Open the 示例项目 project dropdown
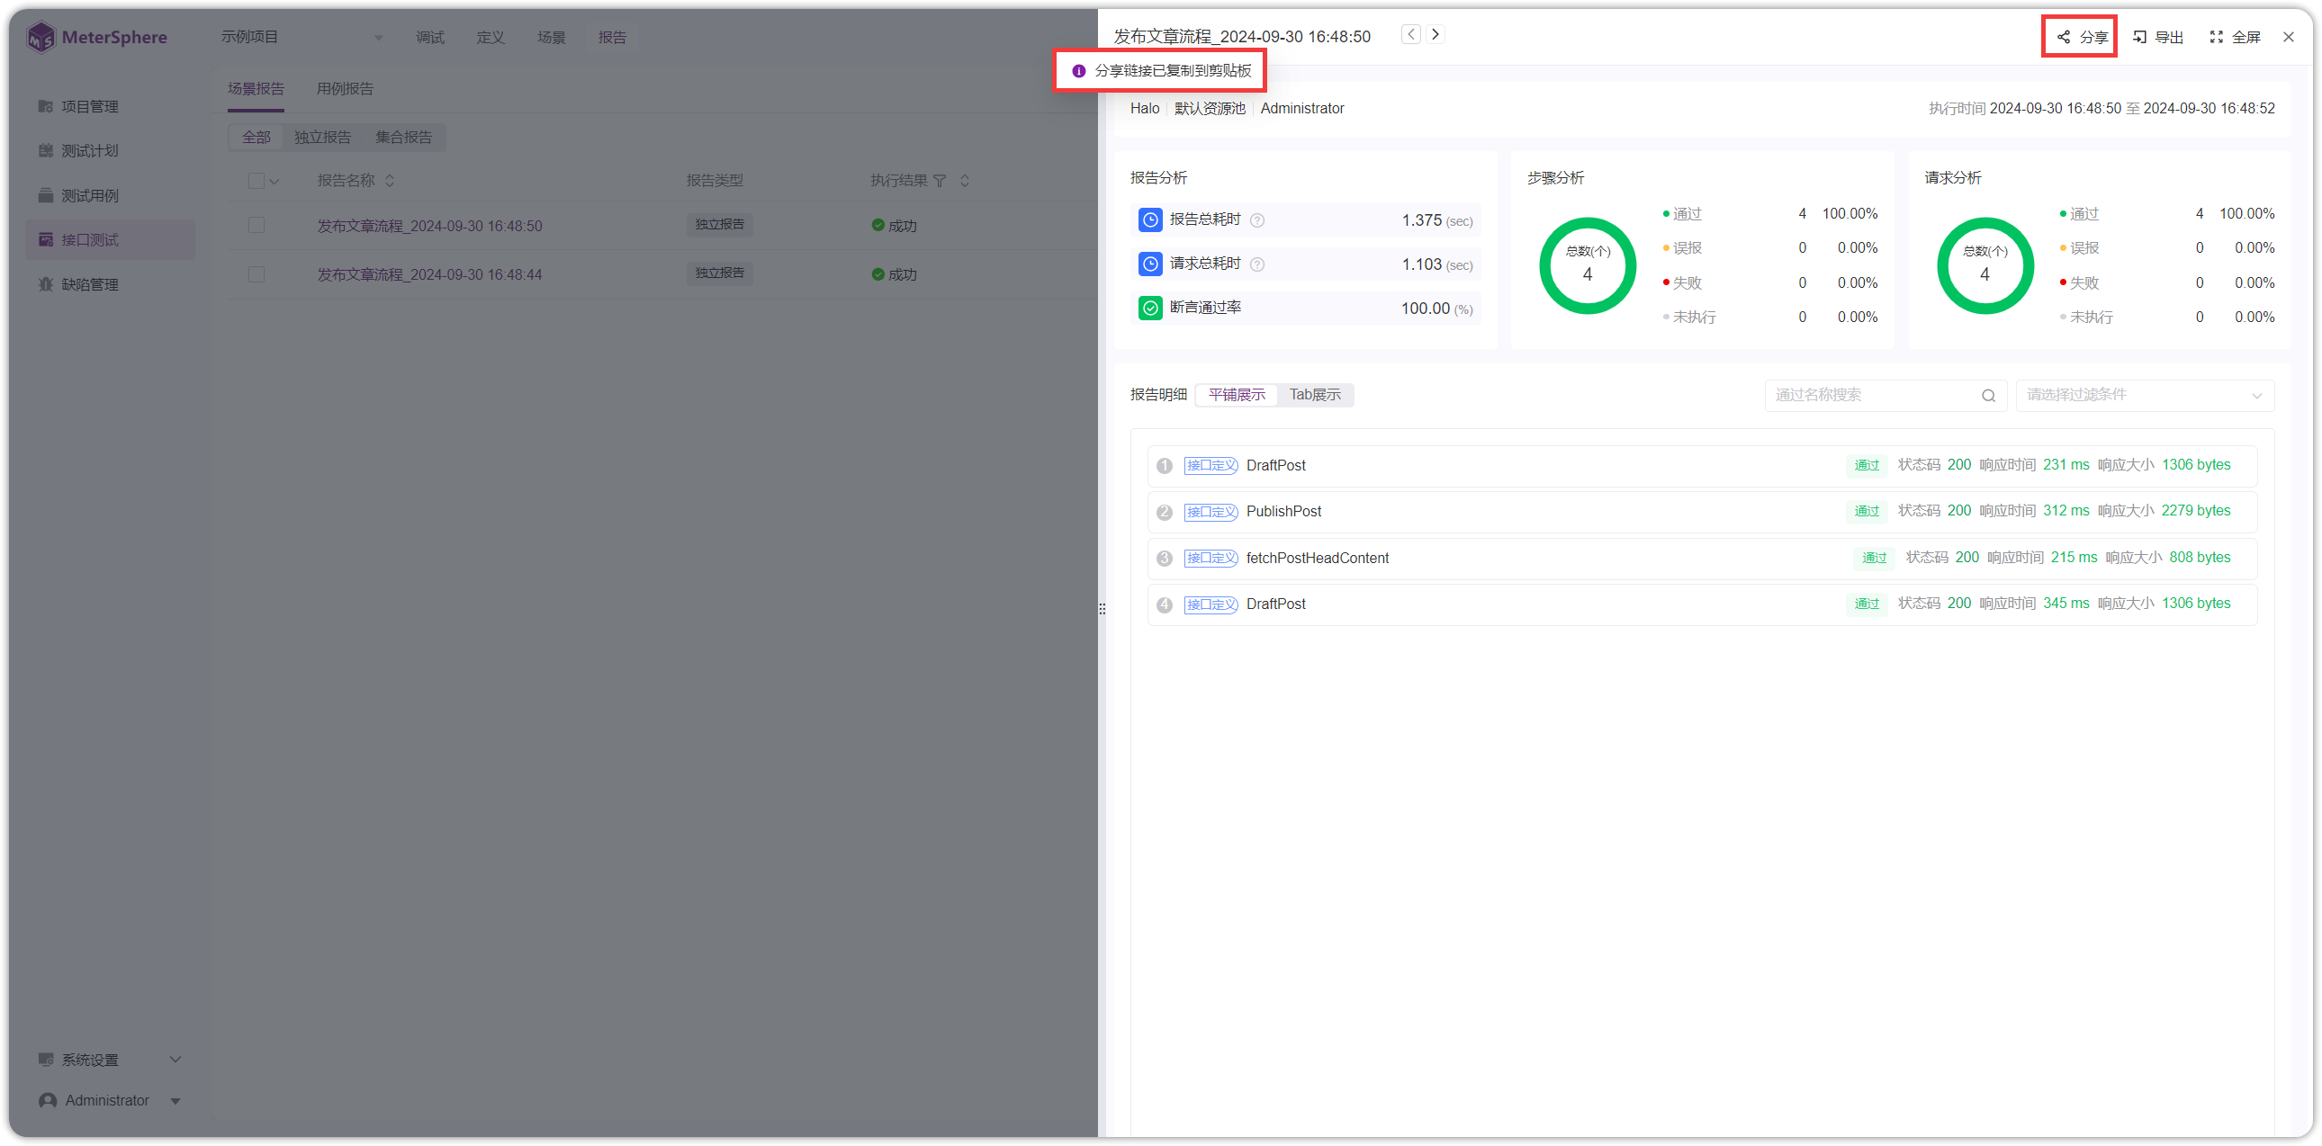 point(302,37)
